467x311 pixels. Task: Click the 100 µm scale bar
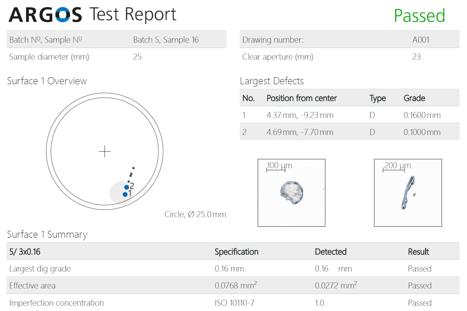pos(276,170)
